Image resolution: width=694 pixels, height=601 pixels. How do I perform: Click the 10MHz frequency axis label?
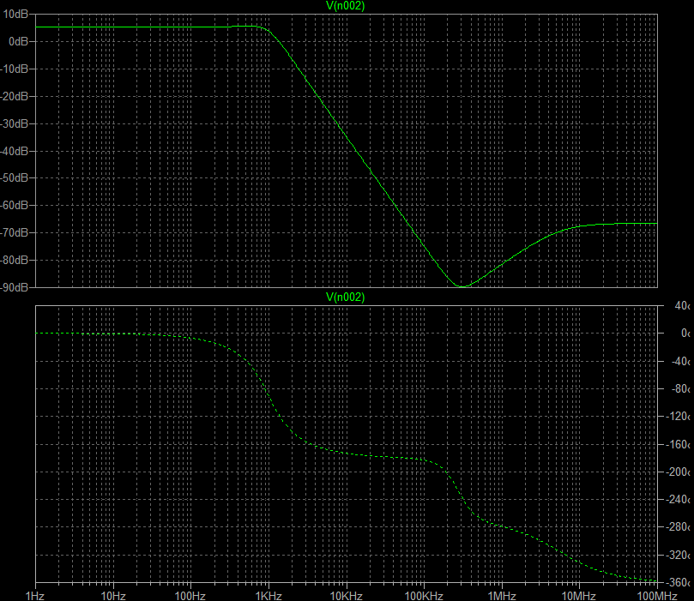[x=578, y=595]
